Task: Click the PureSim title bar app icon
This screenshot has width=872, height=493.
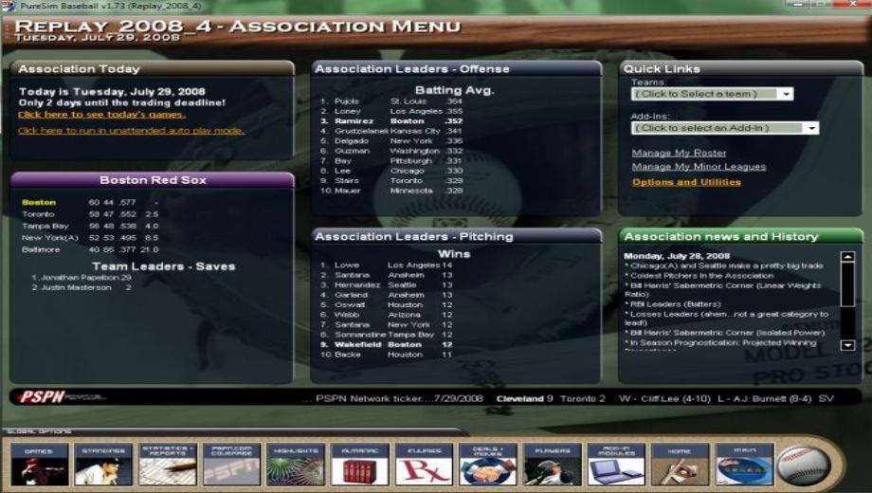Action: [9, 6]
